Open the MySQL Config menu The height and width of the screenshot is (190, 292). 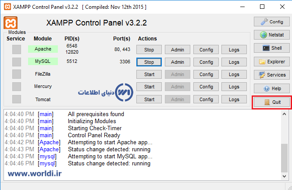click(x=206, y=62)
